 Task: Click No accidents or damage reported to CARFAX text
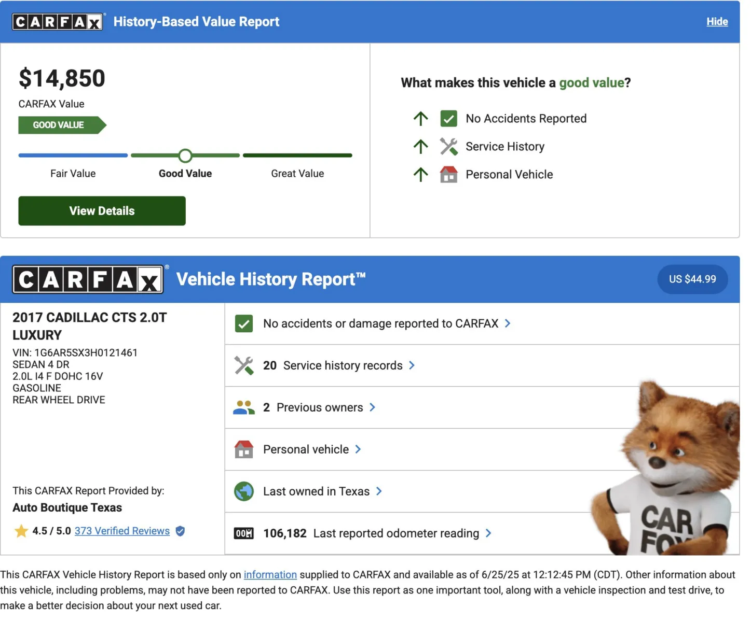380,324
